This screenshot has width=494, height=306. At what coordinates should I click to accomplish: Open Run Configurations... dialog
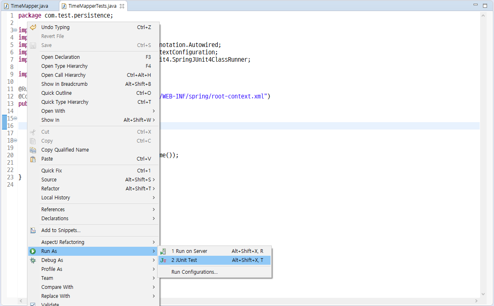click(214, 272)
